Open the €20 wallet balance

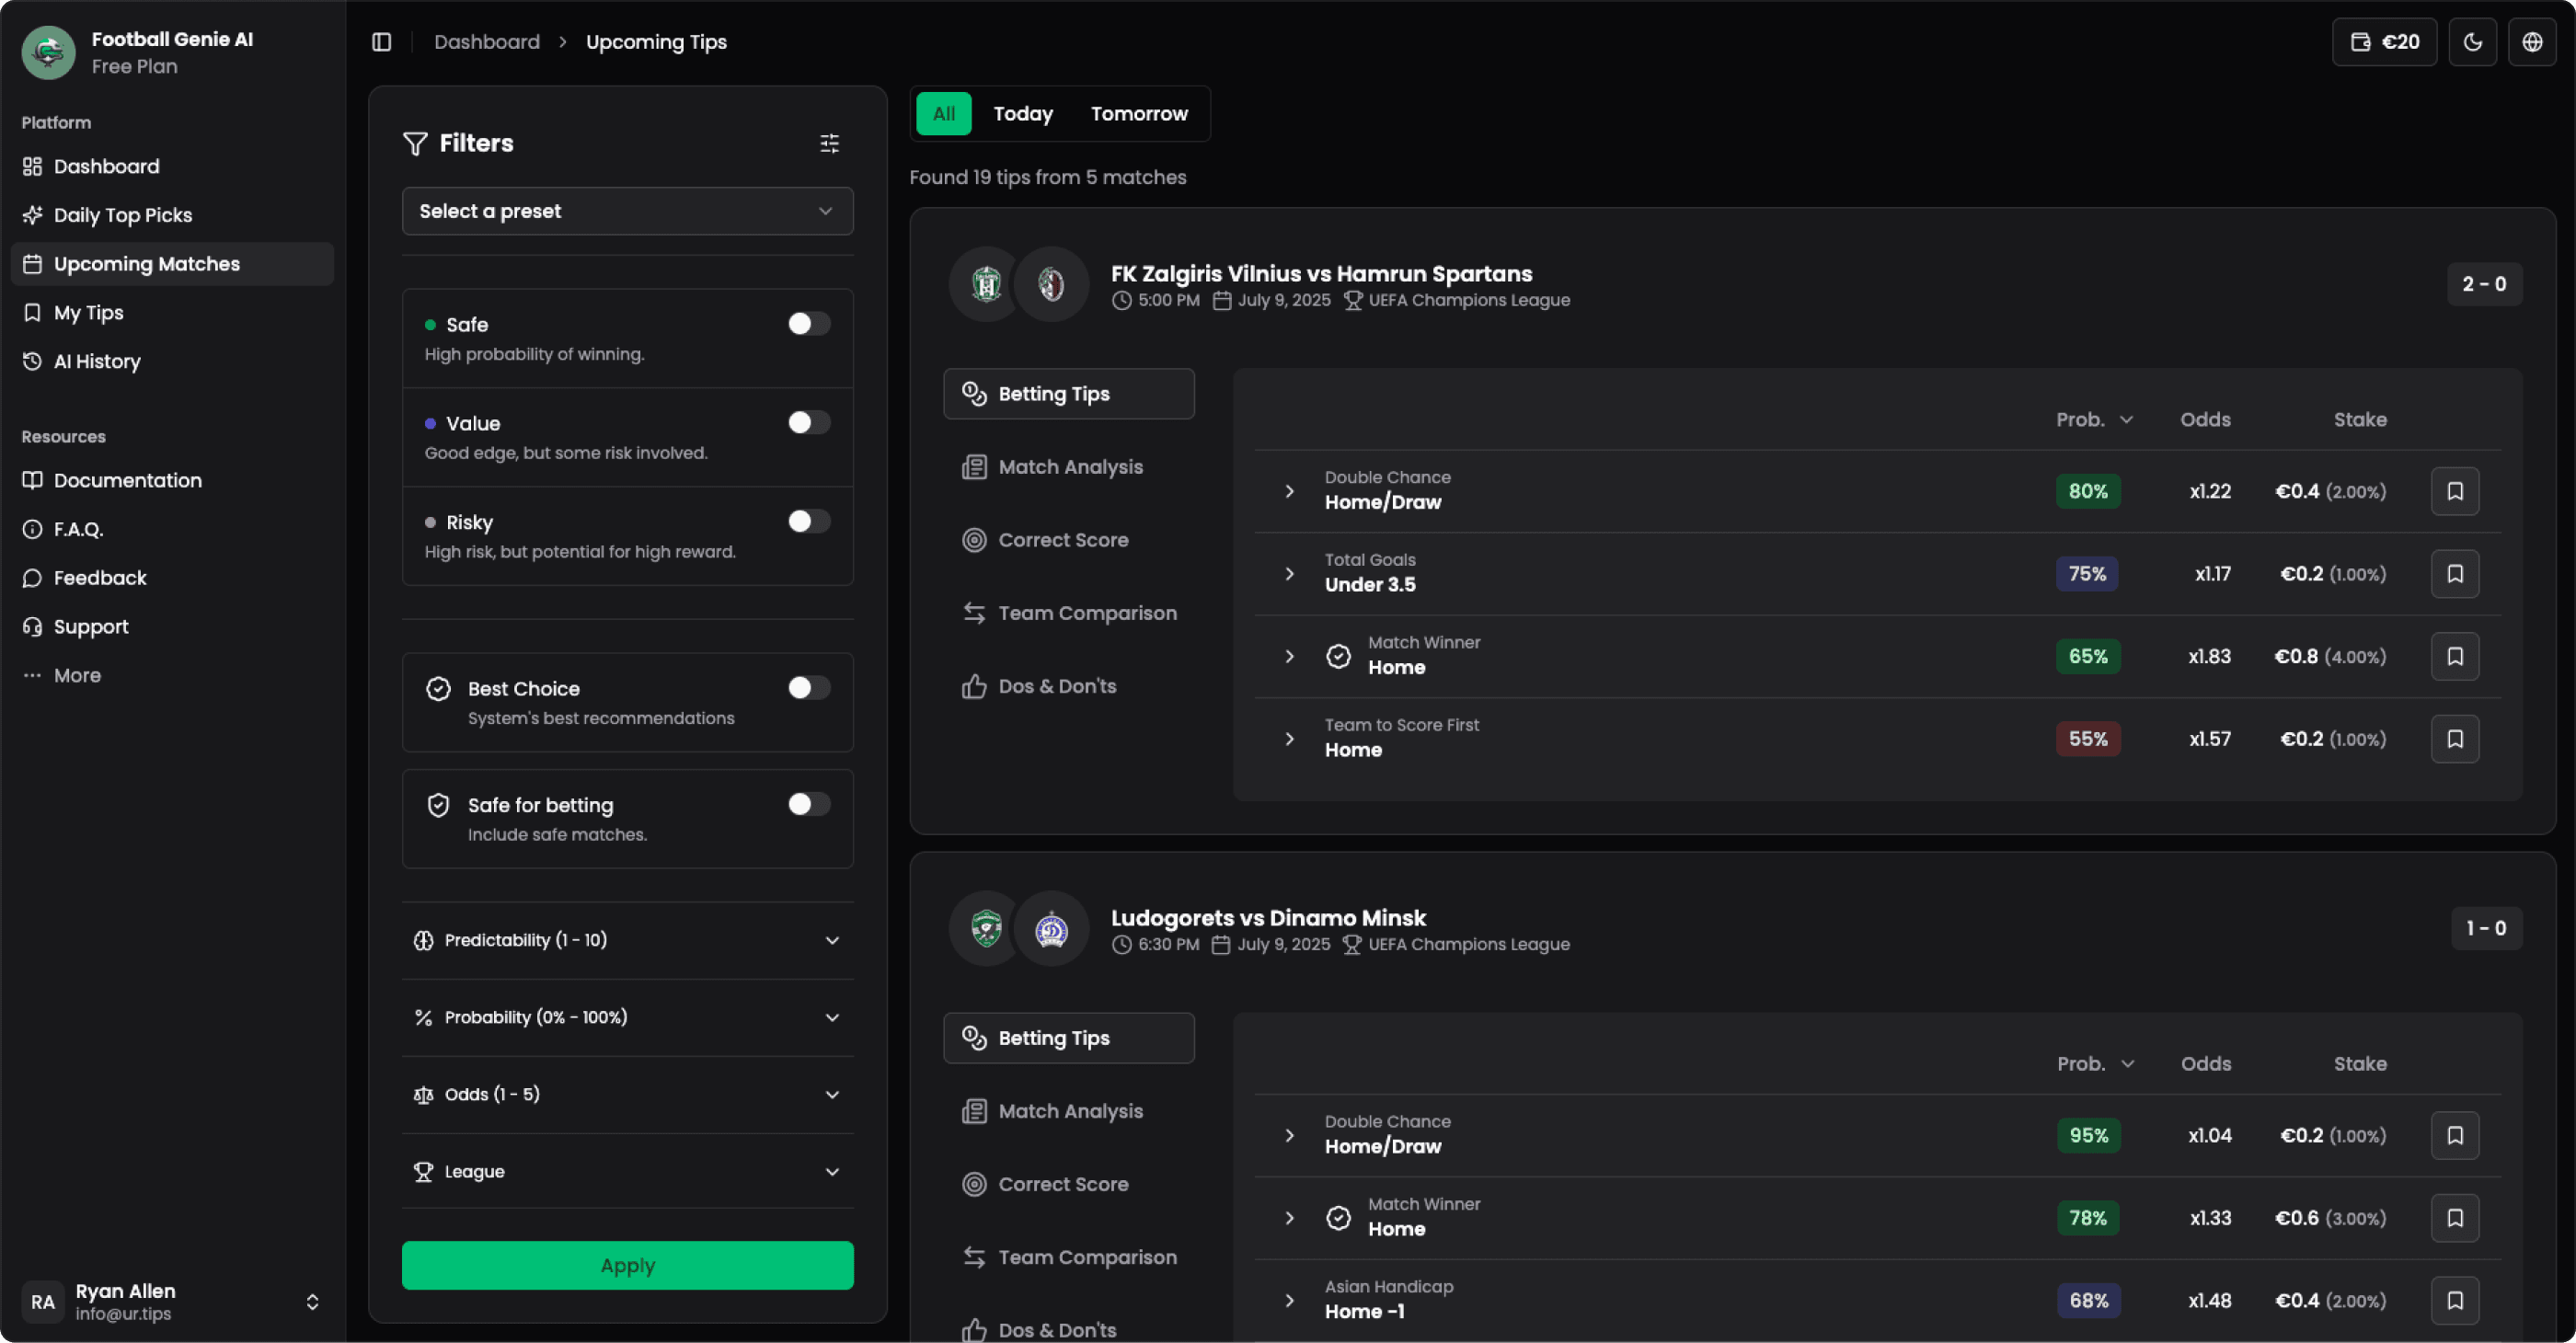(x=2384, y=42)
